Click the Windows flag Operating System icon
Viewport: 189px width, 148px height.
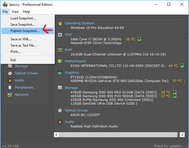[60, 23]
